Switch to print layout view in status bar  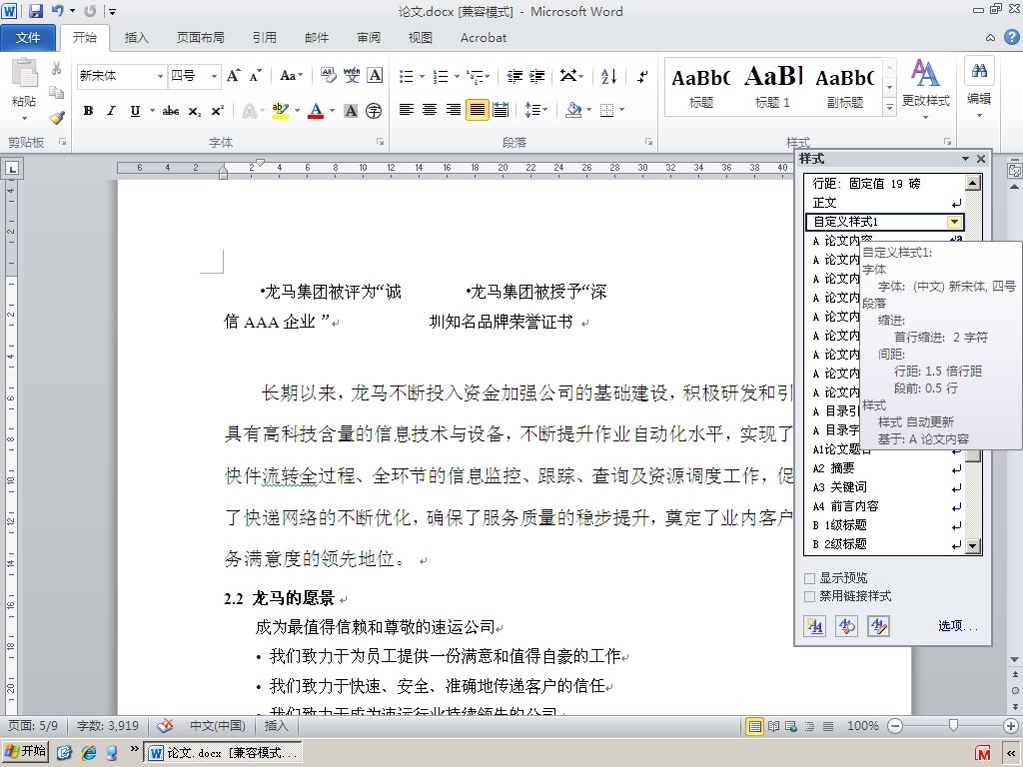click(x=755, y=726)
